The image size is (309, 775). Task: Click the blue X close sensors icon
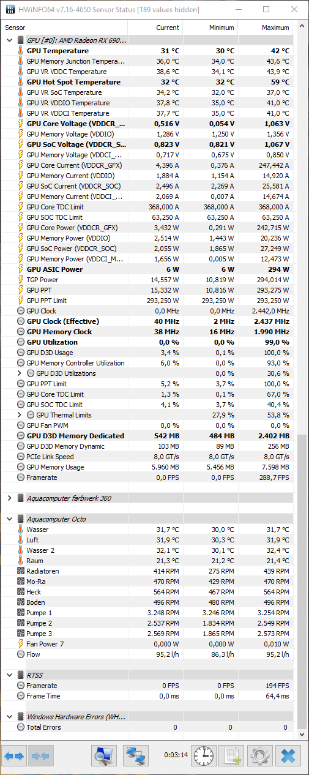tap(288, 756)
